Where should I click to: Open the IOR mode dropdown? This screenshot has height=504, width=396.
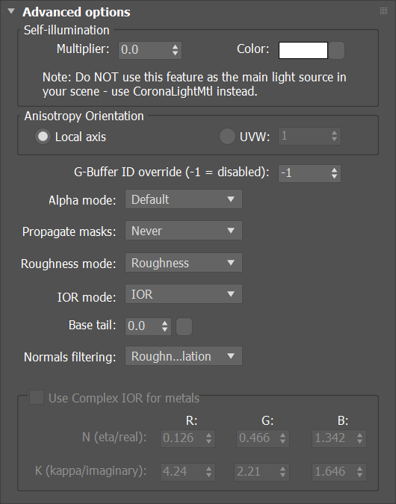tap(184, 293)
